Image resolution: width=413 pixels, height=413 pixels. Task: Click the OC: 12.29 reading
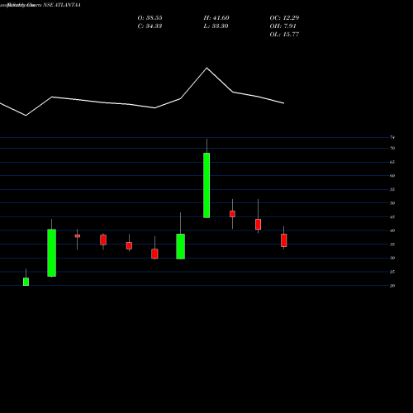click(284, 18)
